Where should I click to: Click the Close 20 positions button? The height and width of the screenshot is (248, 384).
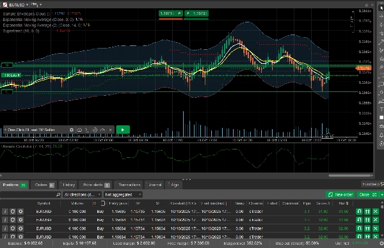click(x=368, y=195)
